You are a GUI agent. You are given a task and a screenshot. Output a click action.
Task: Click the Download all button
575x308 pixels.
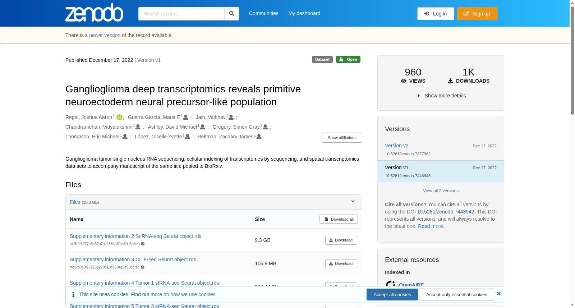339,219
